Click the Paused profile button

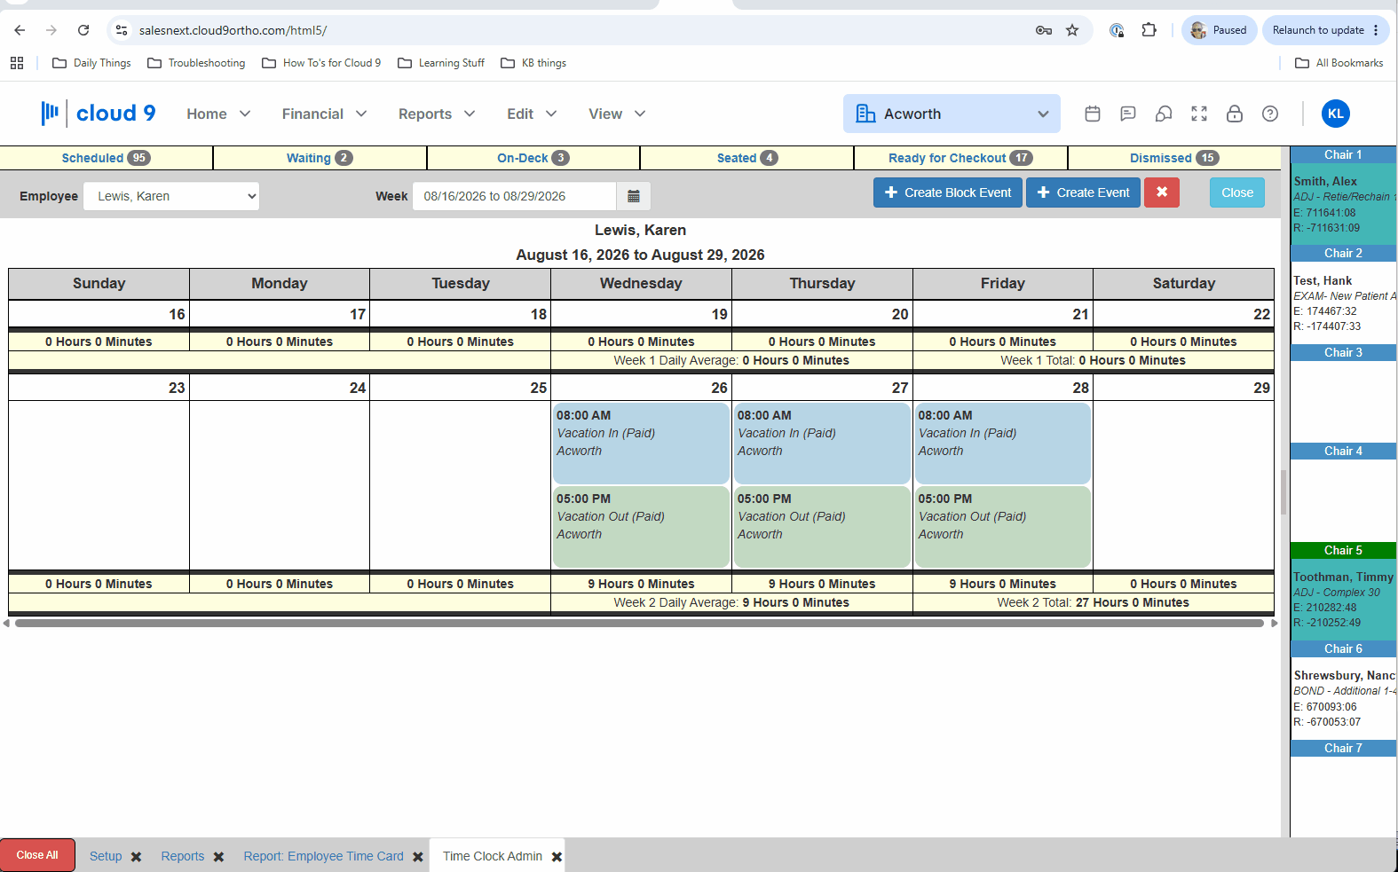point(1220,30)
